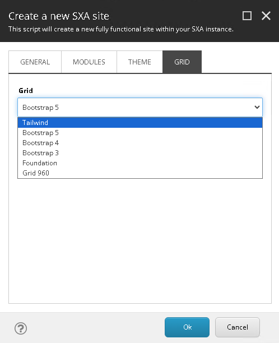Switch to the GENERAL tab
279x343 pixels.
[35, 62]
